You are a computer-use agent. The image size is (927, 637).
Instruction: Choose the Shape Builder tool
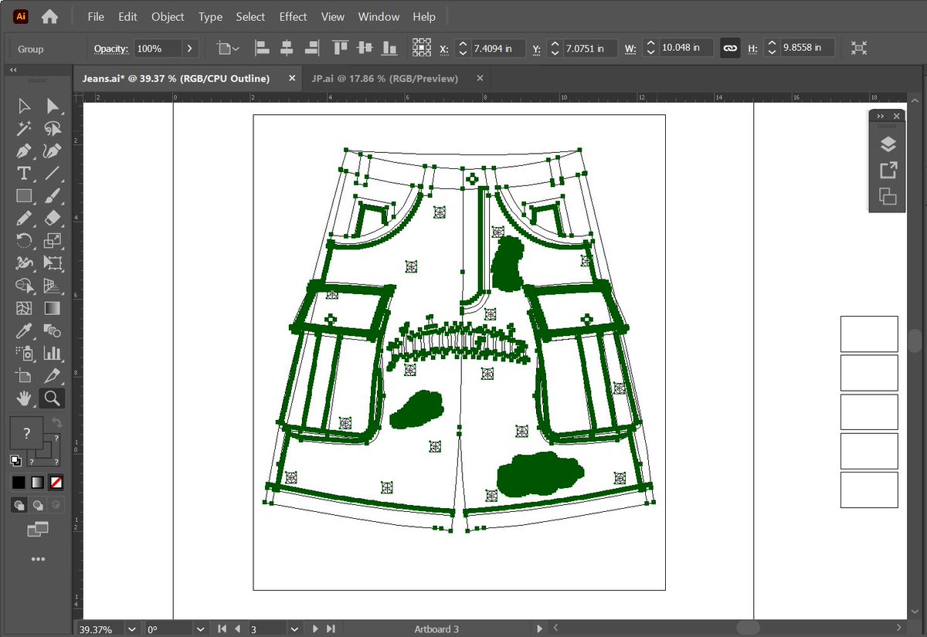point(24,286)
